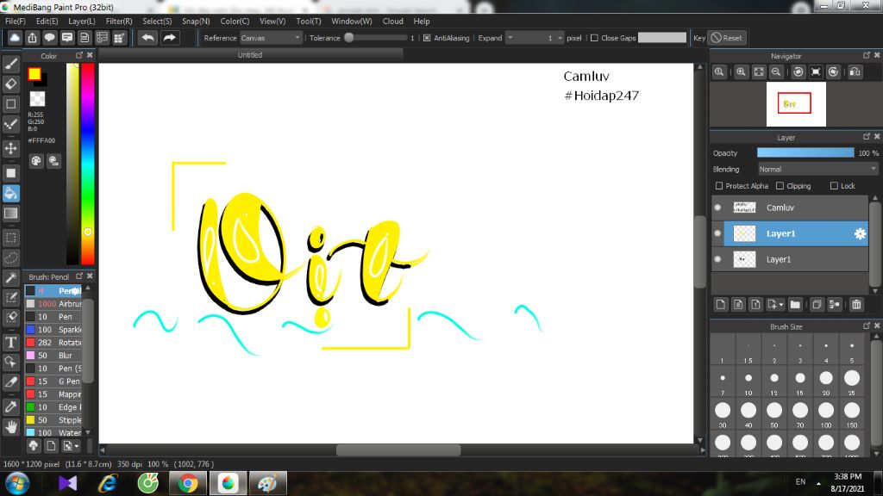The height and width of the screenshot is (496, 883).
Task: Add a new folder in Layer panel
Action: point(795,304)
